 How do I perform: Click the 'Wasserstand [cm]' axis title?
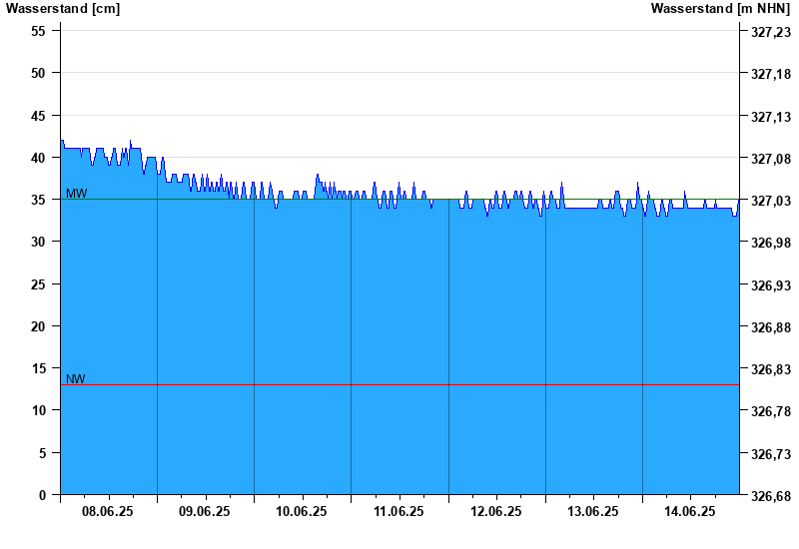63,9
